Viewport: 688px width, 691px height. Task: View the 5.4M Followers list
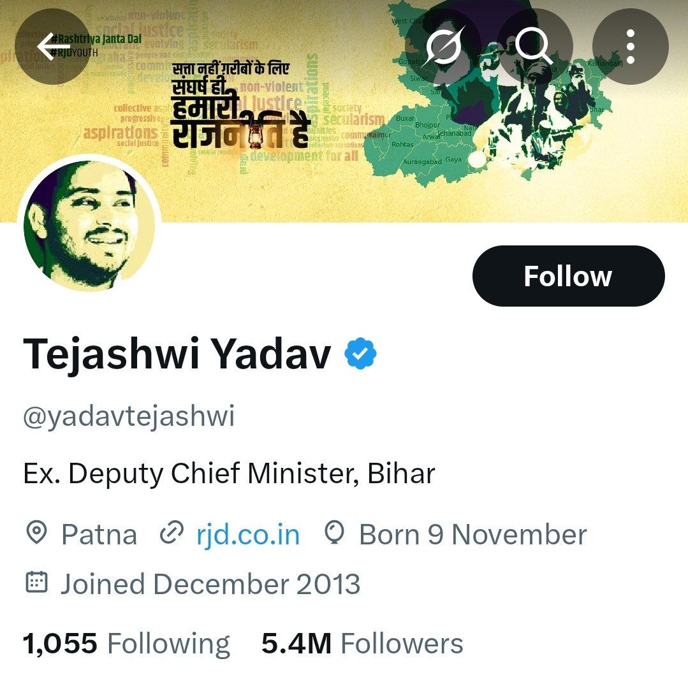[362, 643]
